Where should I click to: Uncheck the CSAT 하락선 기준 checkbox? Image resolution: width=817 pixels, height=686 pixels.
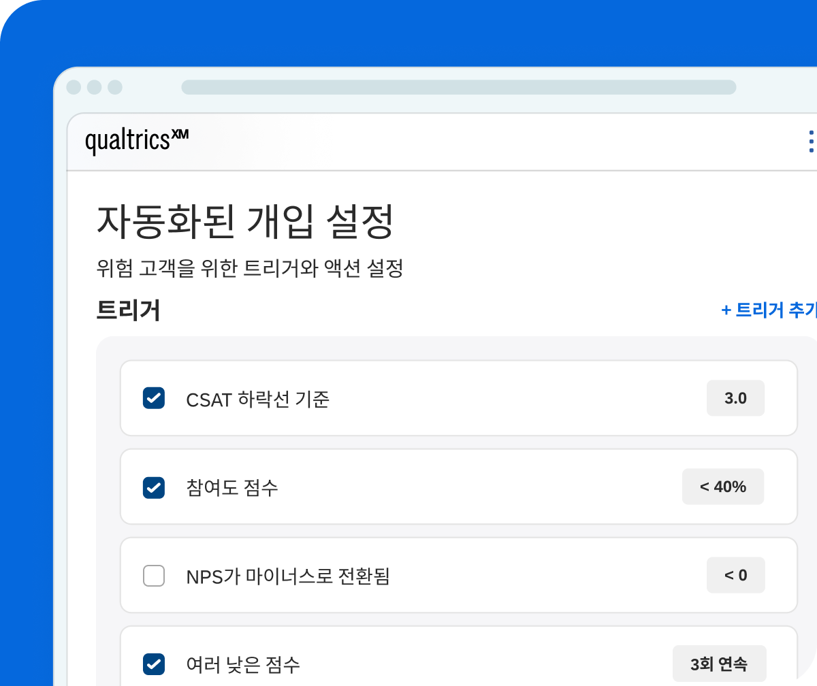tap(154, 398)
